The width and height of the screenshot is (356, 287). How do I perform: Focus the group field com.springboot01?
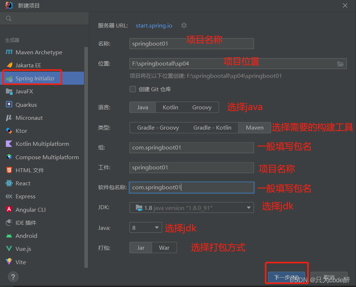tap(192, 147)
